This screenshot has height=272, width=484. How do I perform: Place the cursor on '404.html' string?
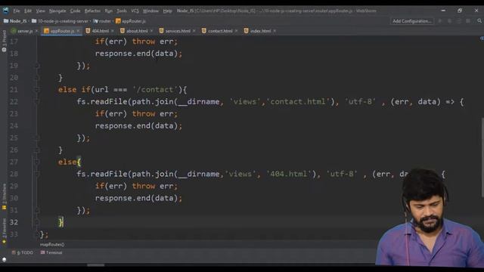[288, 174]
